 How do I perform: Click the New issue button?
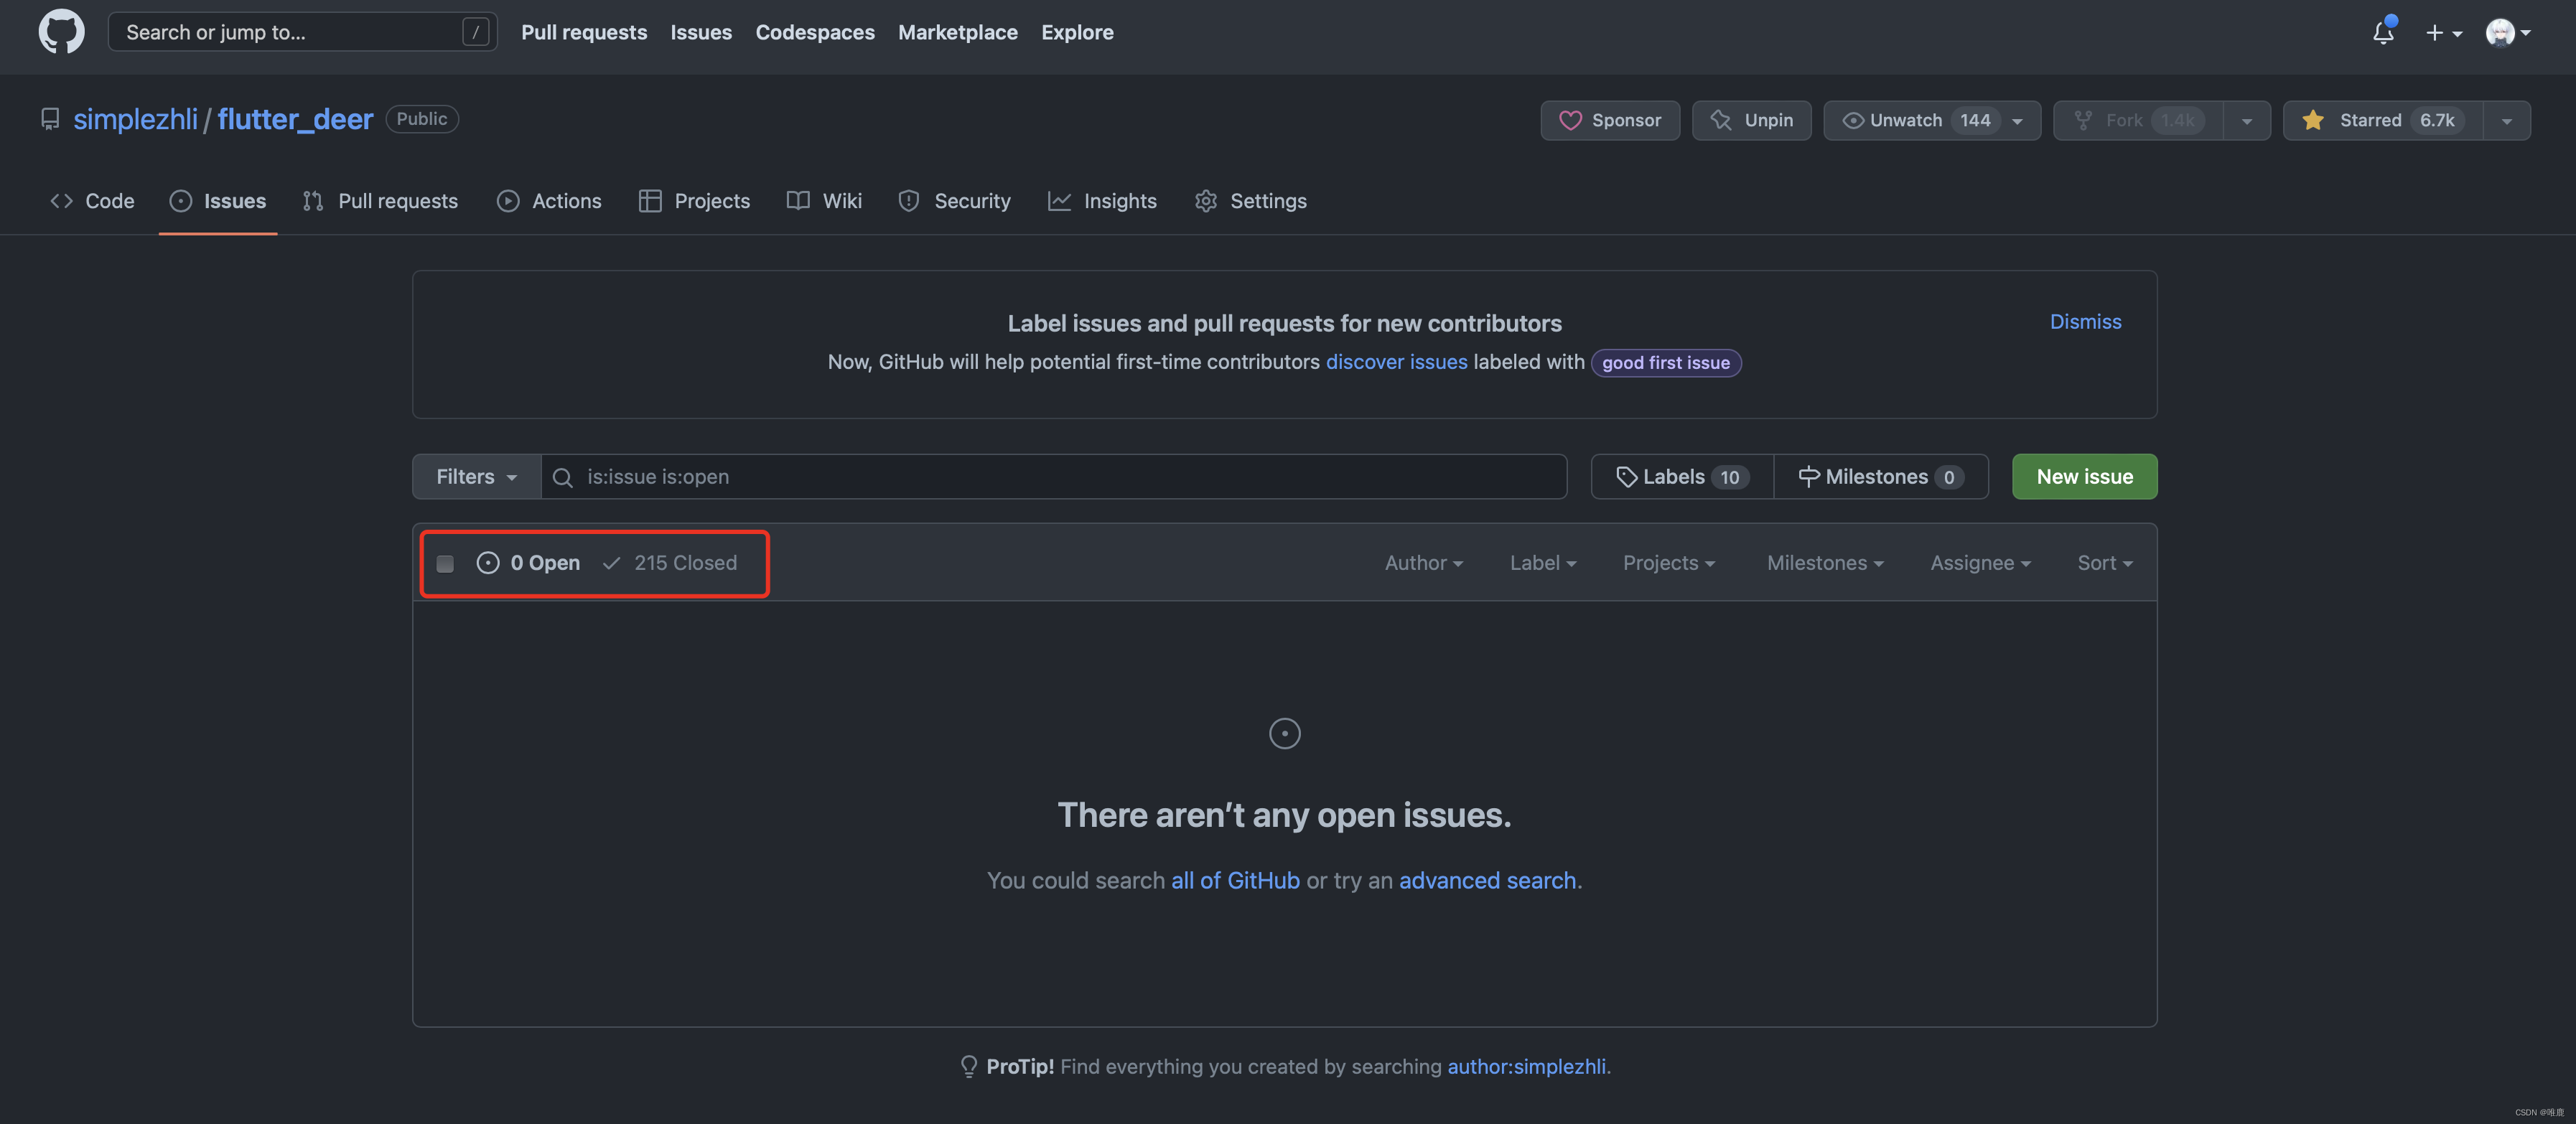2085,477
